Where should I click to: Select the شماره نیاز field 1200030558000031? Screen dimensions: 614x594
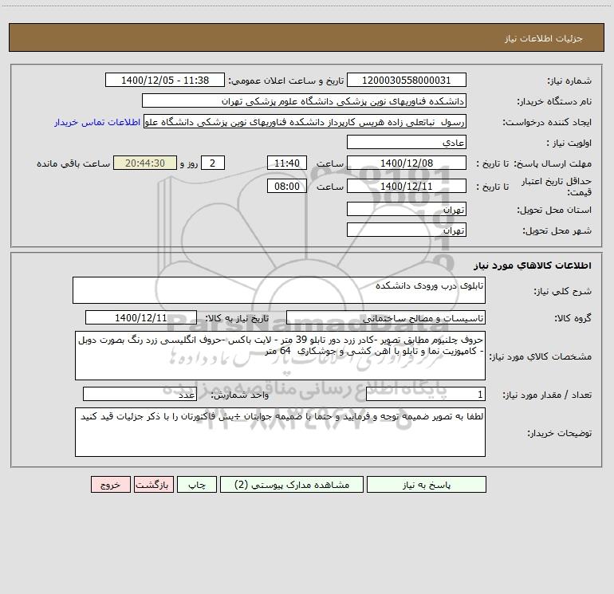click(407, 80)
